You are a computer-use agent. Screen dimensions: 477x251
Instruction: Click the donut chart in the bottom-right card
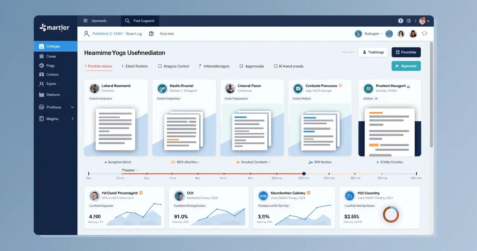tap(391, 214)
